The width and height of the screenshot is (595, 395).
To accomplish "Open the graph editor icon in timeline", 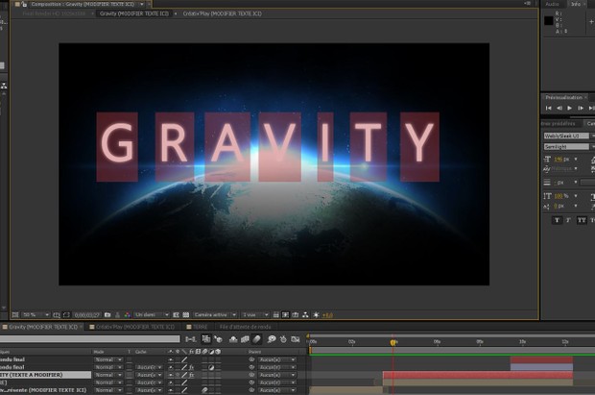I will (x=296, y=339).
